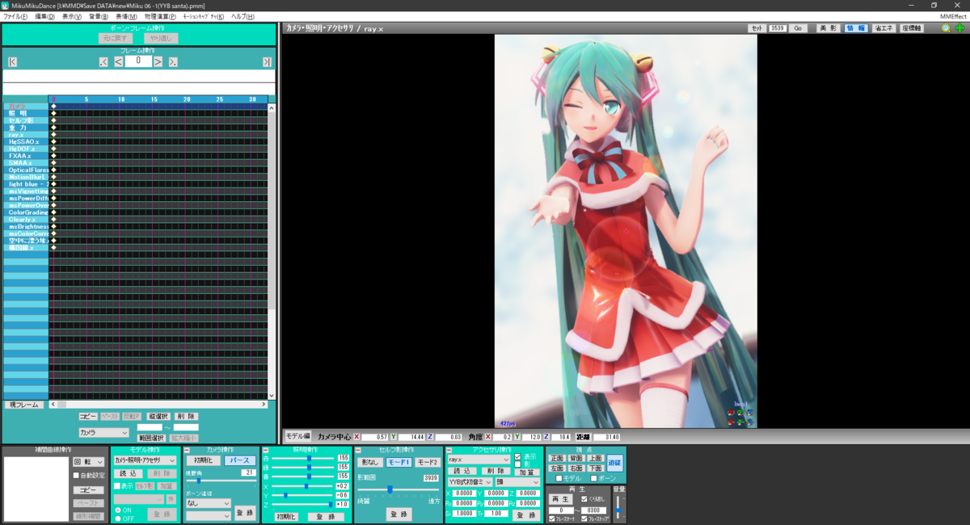The height and width of the screenshot is (525, 970).
Task: Select the カメラ keyframe diamond at frame 0
Action: 53,106
